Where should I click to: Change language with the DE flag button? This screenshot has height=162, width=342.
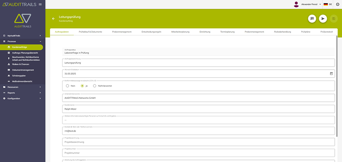click(328, 4)
